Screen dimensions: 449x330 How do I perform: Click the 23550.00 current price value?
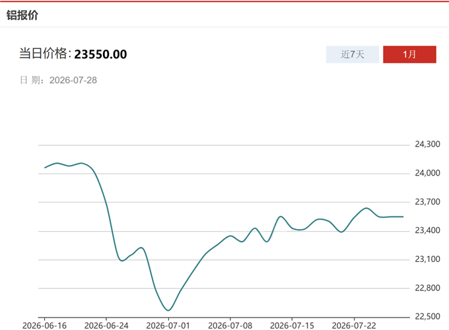(100, 54)
